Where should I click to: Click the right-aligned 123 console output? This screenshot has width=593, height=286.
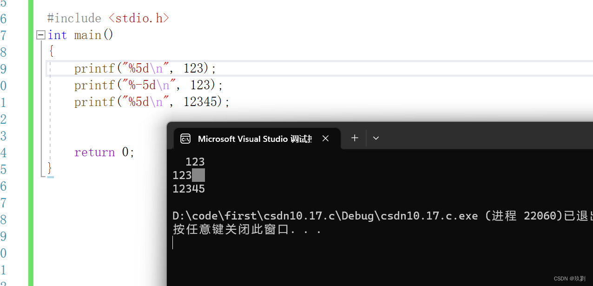195,162
